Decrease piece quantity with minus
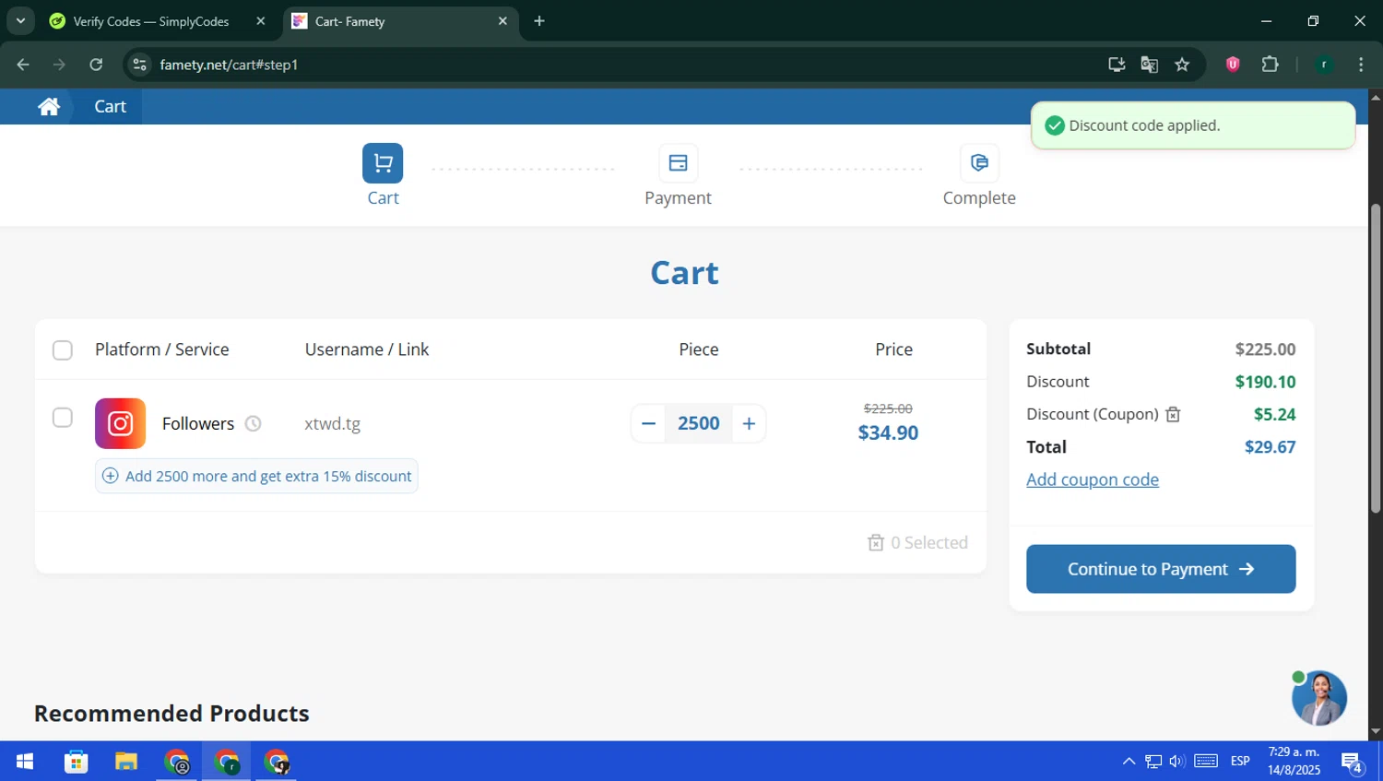The width and height of the screenshot is (1383, 781). coord(648,423)
